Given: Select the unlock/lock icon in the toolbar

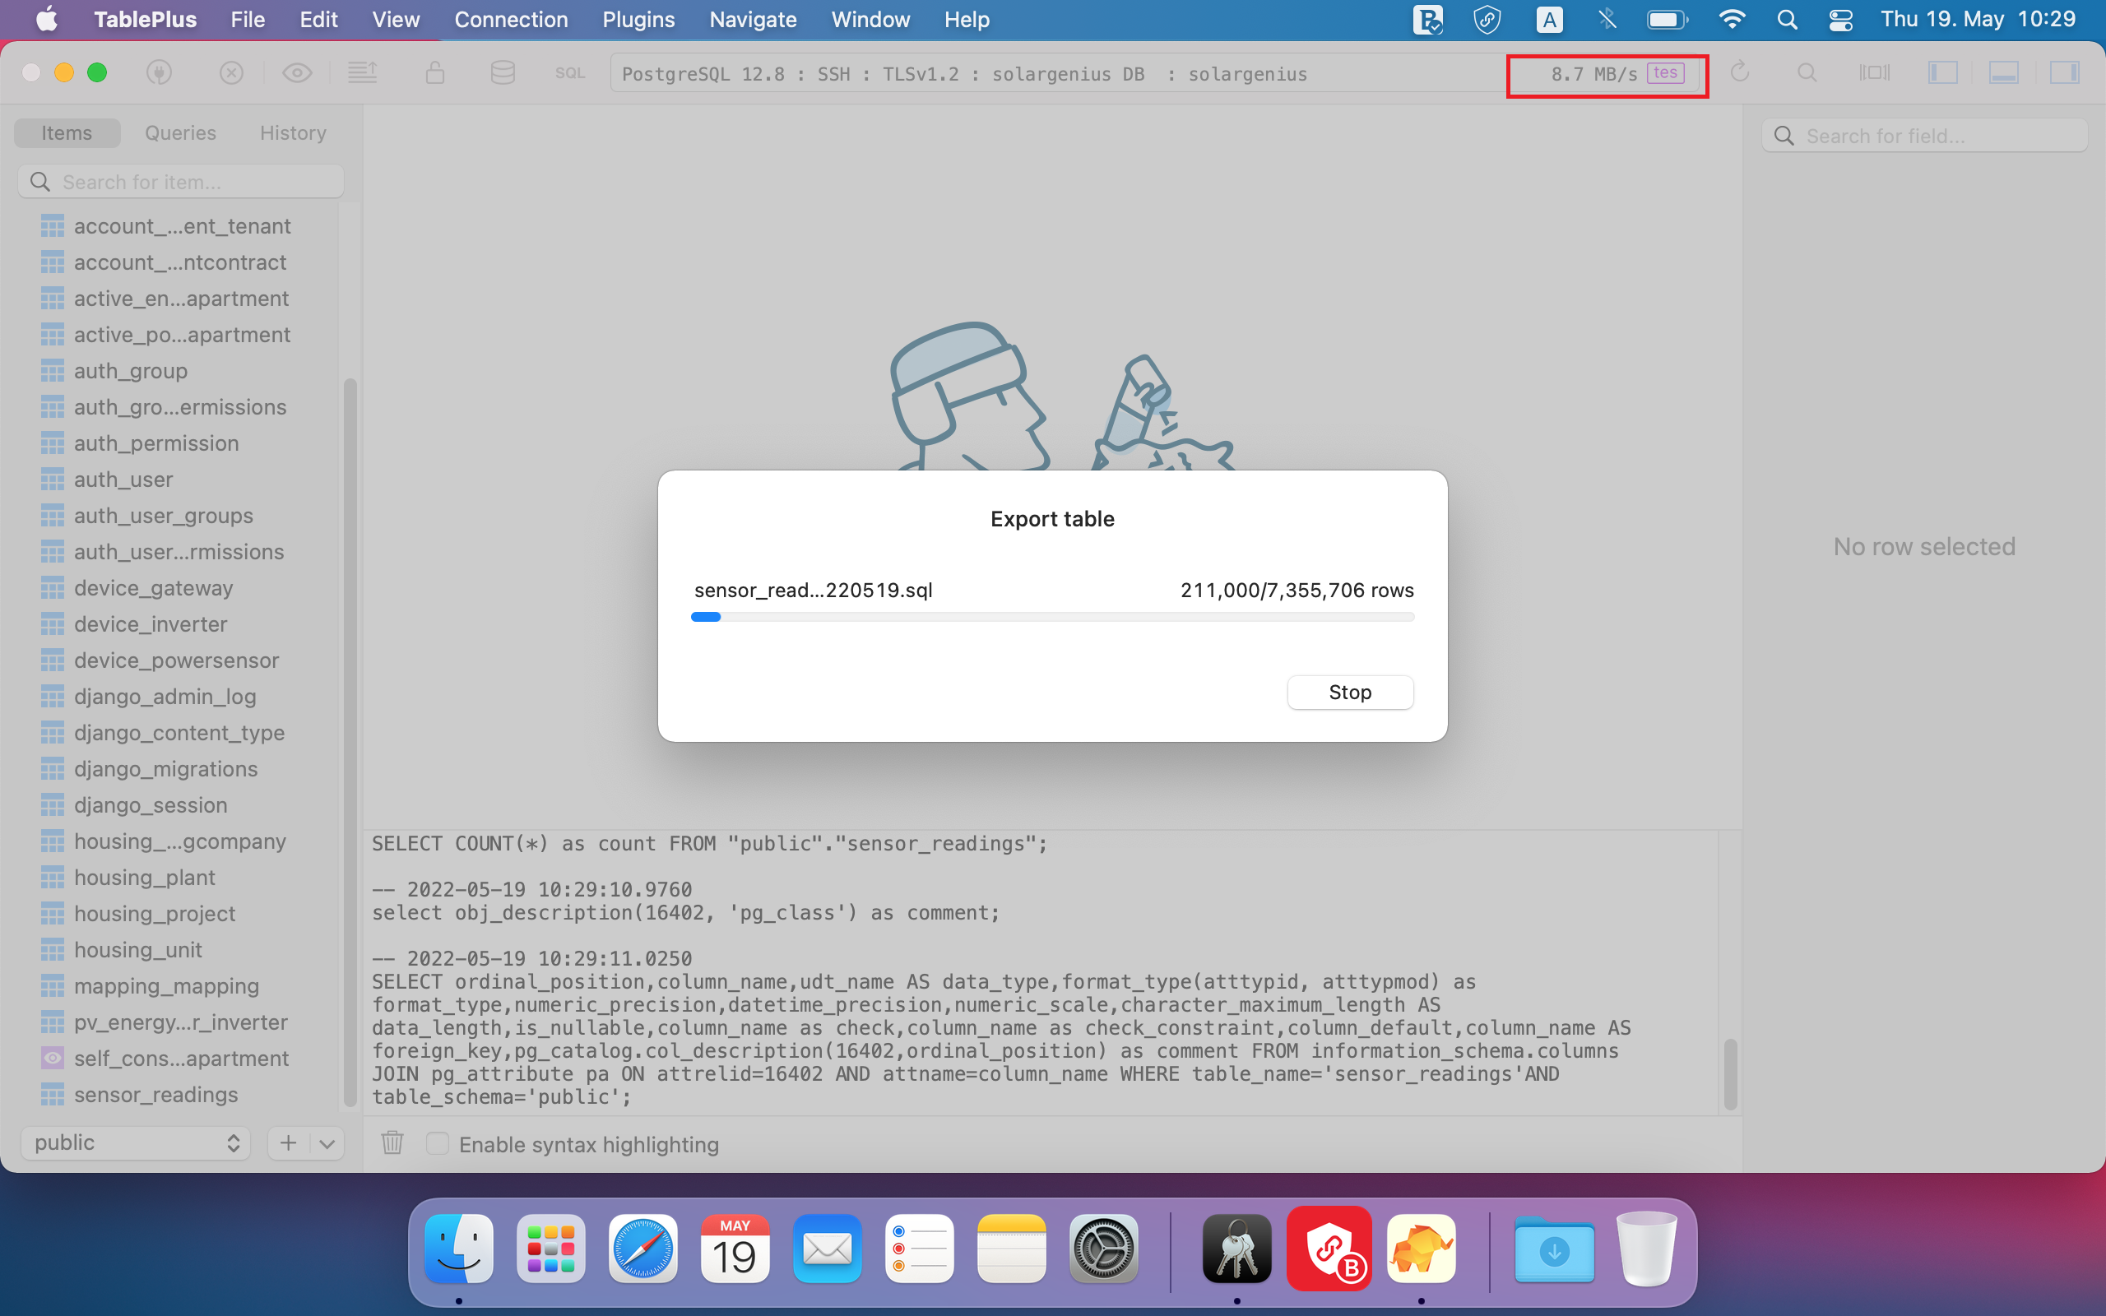Looking at the screenshot, I should tap(436, 73).
